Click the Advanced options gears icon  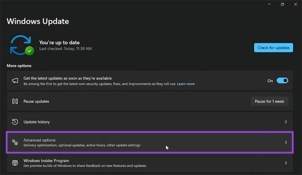15,143
